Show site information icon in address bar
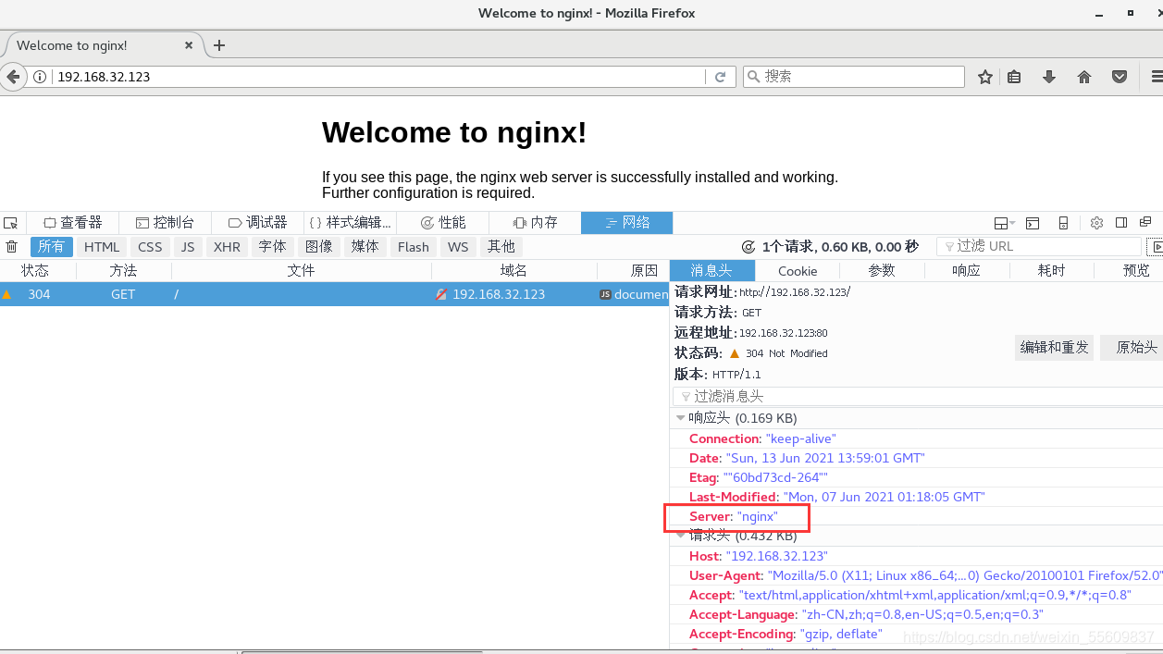 pos(40,77)
